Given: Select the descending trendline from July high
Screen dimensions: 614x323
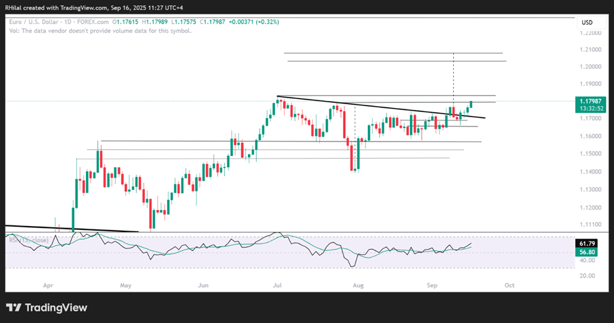Looking at the screenshot, I should [x=367, y=107].
